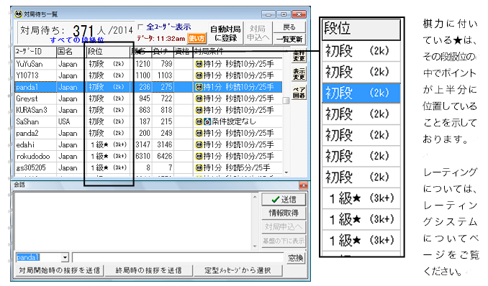
Task: Toggle the 全ﾕｰｻﾞｰ表示 checkbox
Action: point(140,27)
